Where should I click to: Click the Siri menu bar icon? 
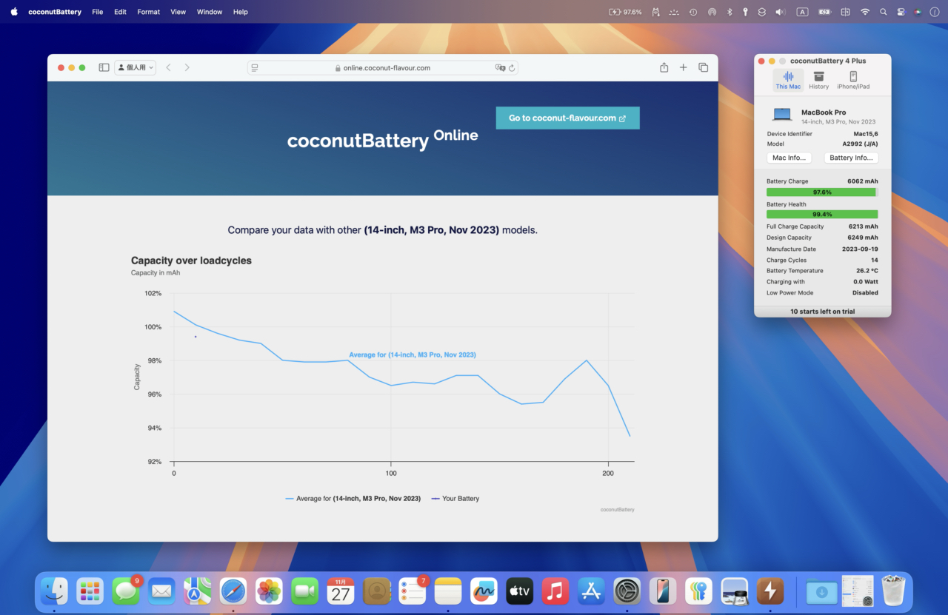pos(918,12)
